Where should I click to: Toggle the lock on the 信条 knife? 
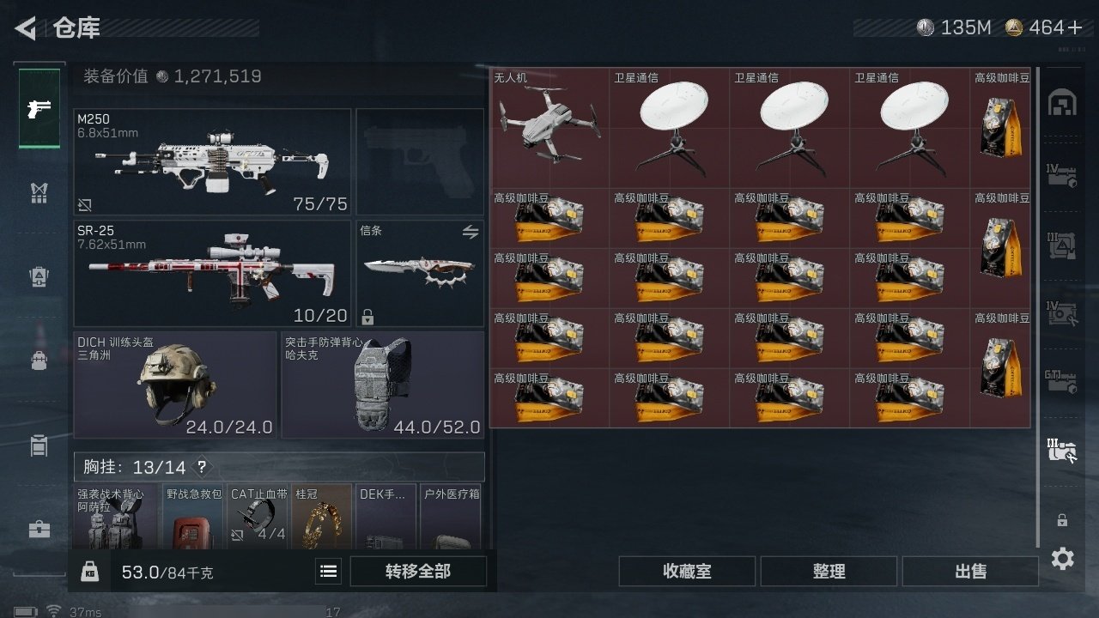[367, 318]
